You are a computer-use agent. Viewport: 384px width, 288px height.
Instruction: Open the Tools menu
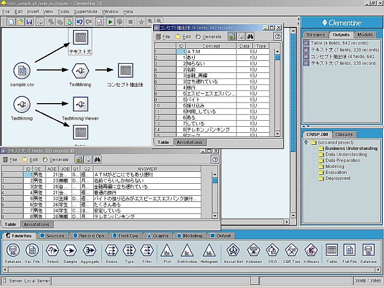64,11
